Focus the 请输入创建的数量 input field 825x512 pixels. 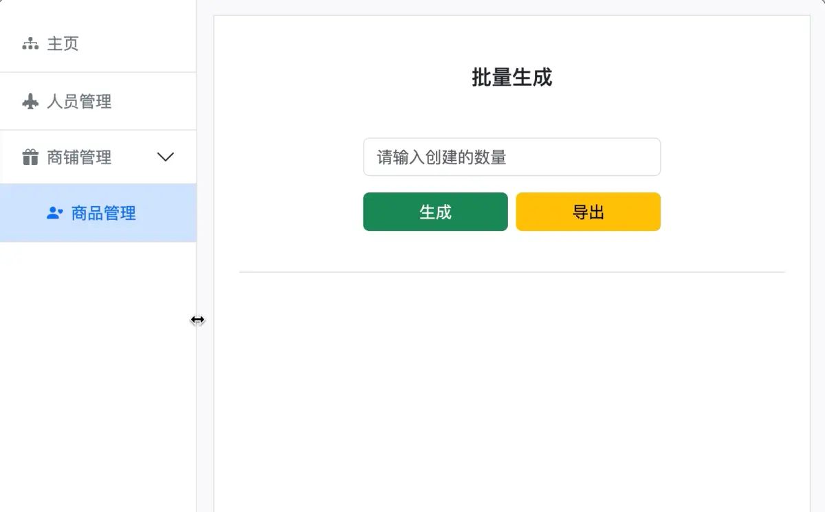tap(511, 157)
